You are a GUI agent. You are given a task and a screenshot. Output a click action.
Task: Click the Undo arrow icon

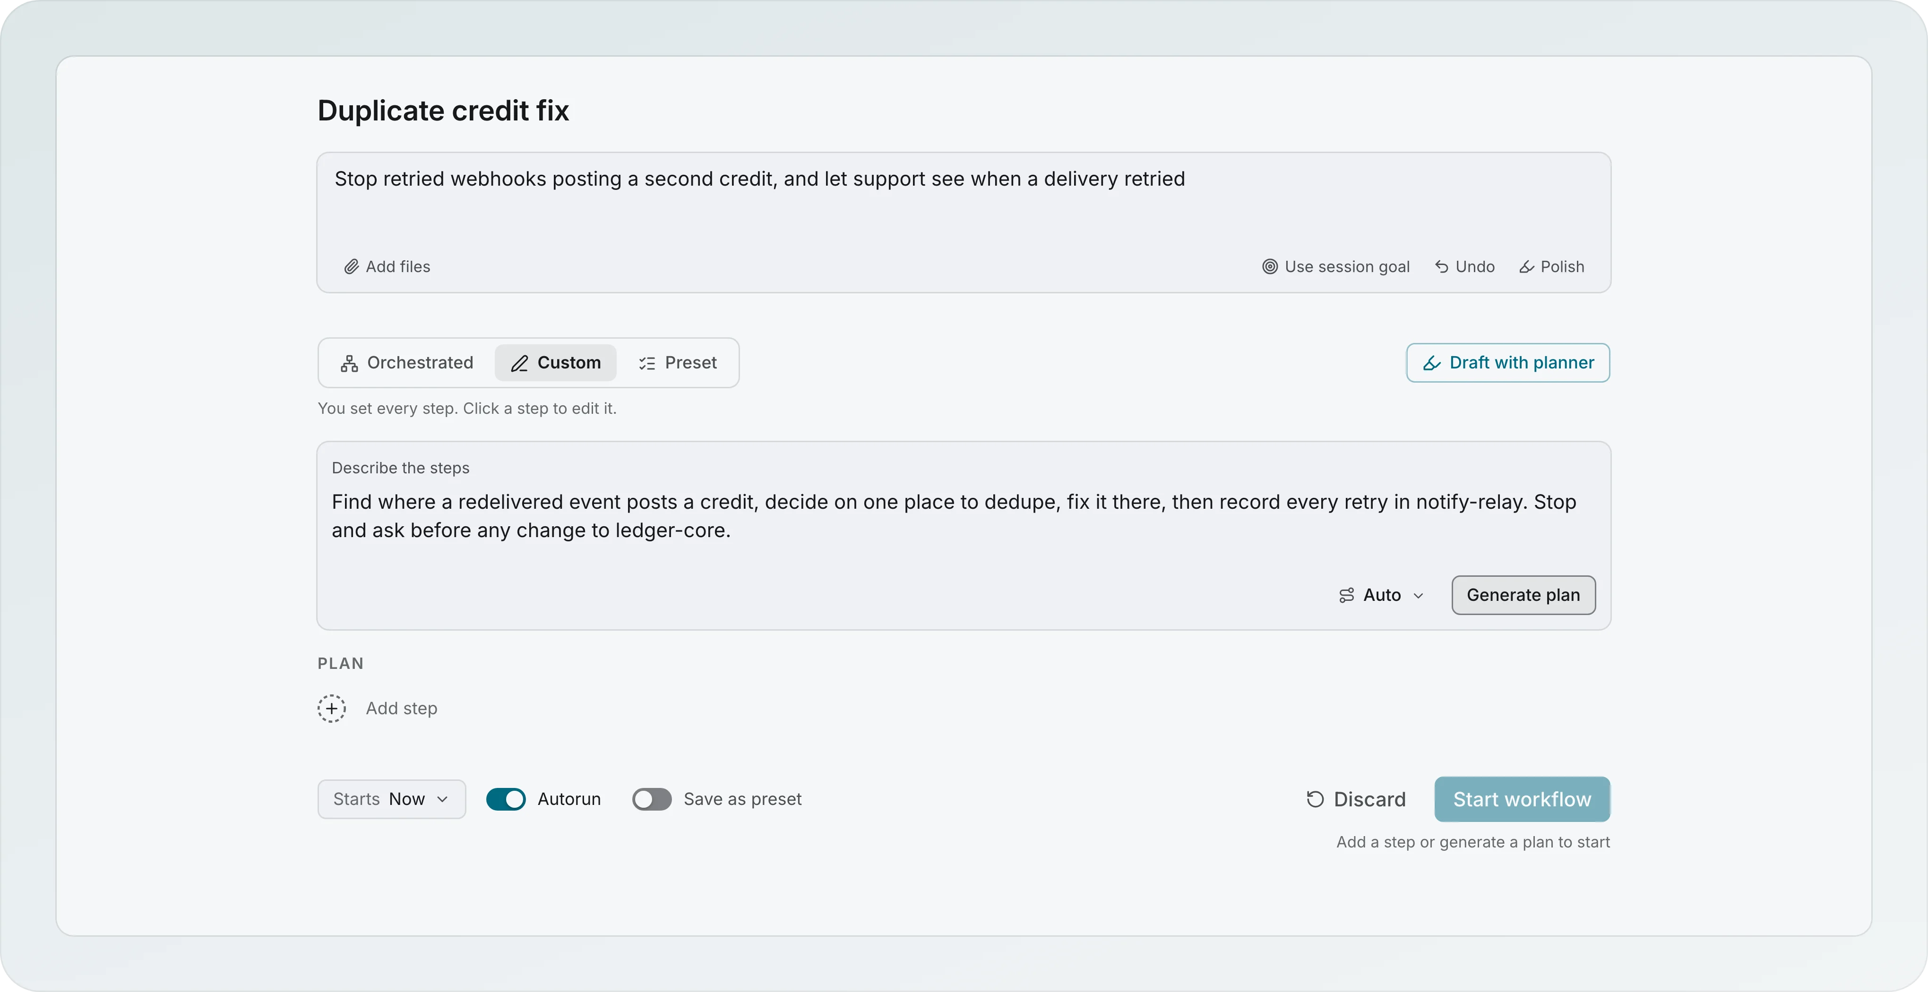[1441, 267]
